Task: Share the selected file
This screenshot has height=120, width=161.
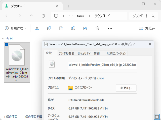Action: (x=85, y=28)
